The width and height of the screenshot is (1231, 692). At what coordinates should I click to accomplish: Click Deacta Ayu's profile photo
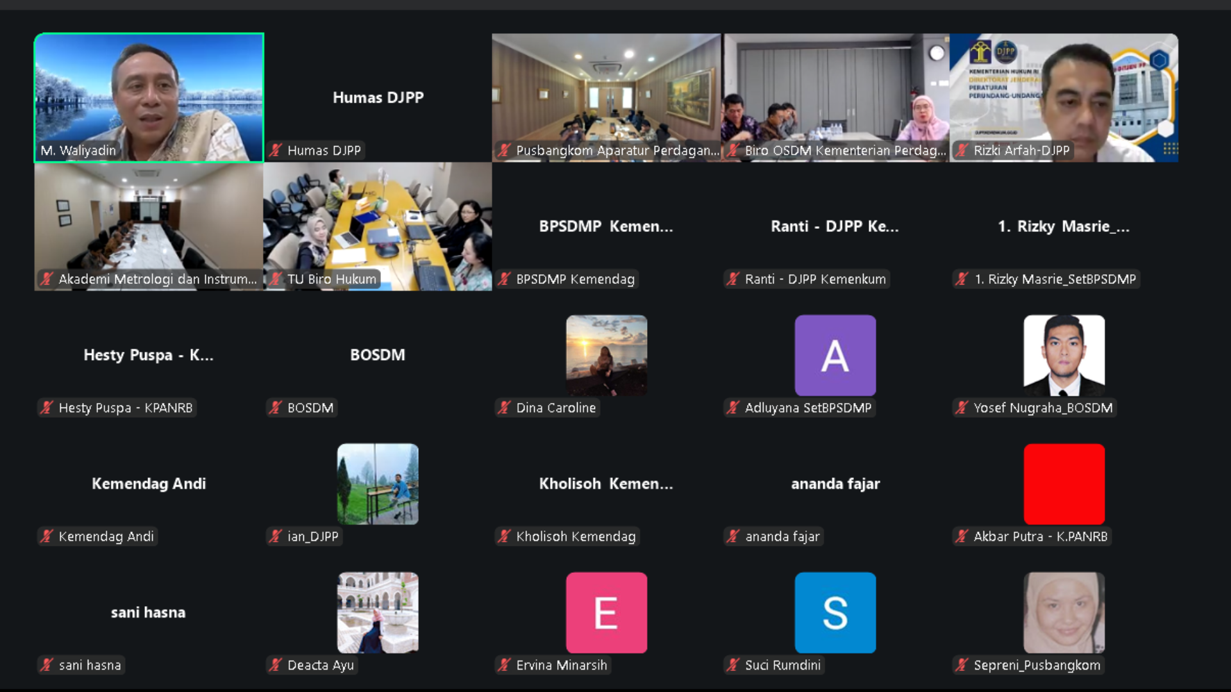click(378, 613)
